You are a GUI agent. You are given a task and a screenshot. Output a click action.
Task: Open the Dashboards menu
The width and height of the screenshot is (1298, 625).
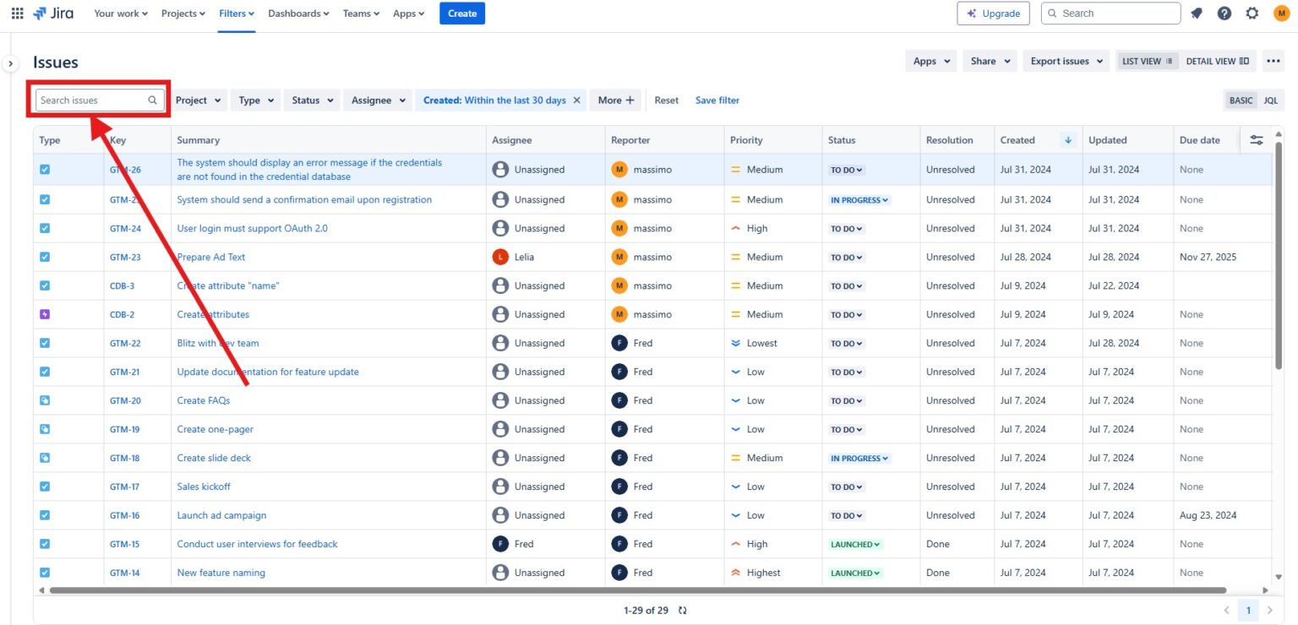point(297,13)
